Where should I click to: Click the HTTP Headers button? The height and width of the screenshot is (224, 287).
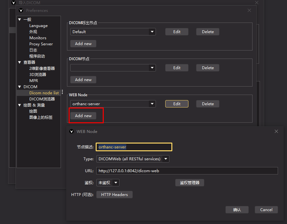click(114, 194)
